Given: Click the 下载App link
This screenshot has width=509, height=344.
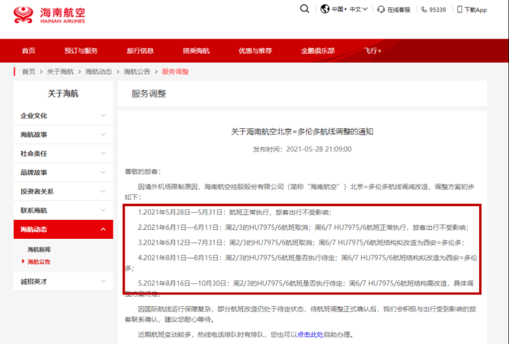Looking at the screenshot, I should pos(476,9).
